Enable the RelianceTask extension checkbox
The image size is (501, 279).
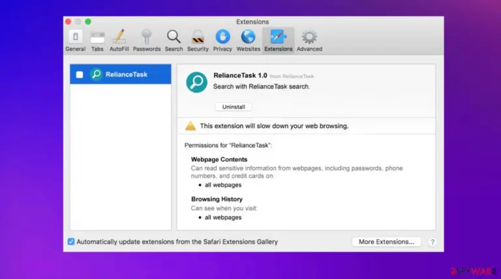coord(80,75)
